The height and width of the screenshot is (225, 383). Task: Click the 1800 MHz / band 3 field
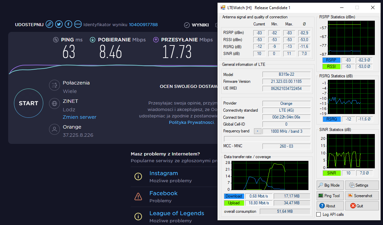click(x=286, y=131)
